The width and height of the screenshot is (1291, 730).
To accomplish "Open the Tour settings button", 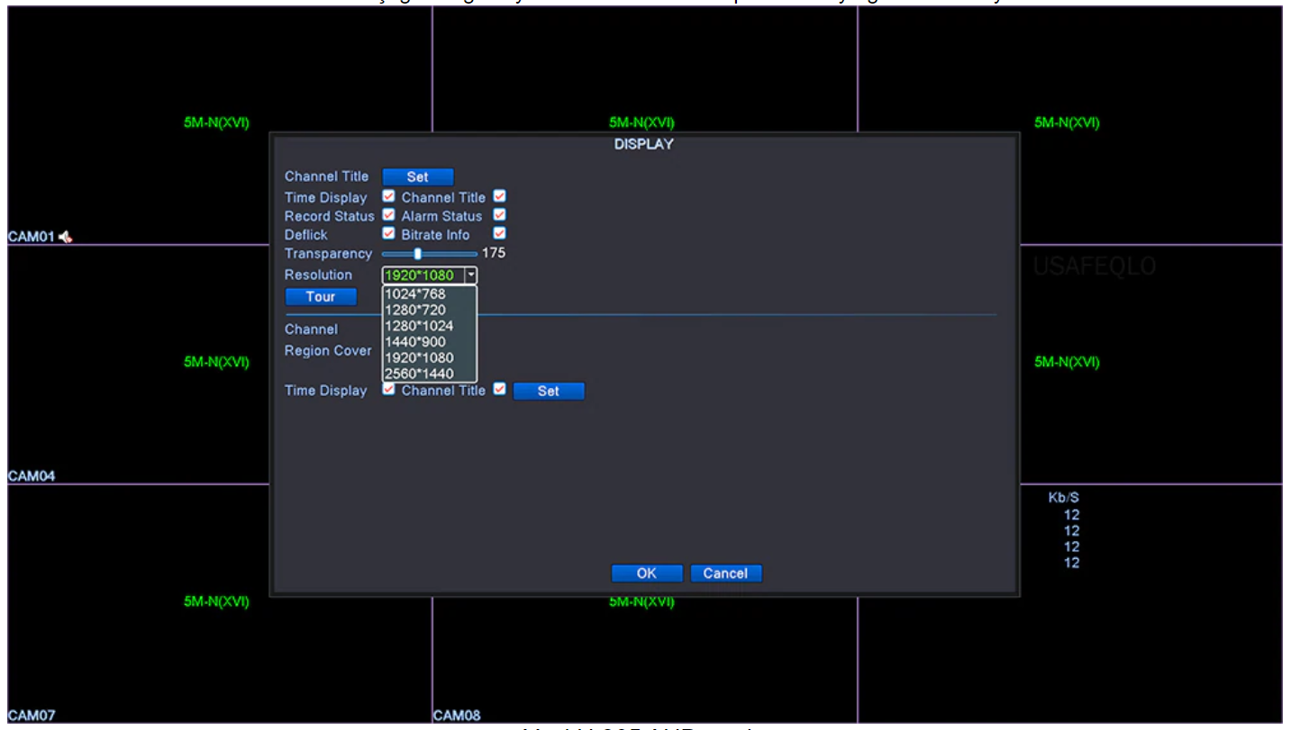I will tap(321, 297).
